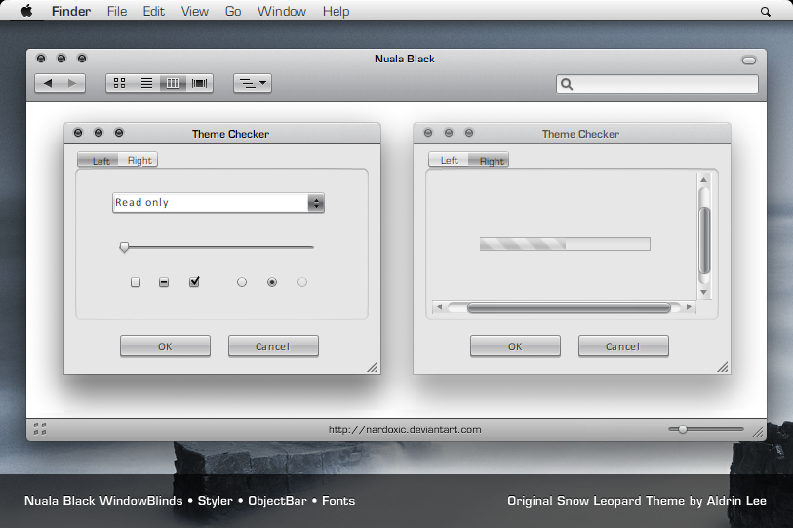Click the magnifier icon in search field
Viewport: 793px width, 528px height.
(567, 84)
